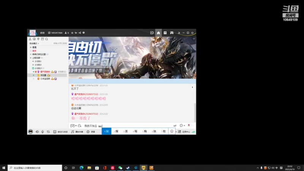Click the pink 哈哈哈 chat message

[x=89, y=98]
